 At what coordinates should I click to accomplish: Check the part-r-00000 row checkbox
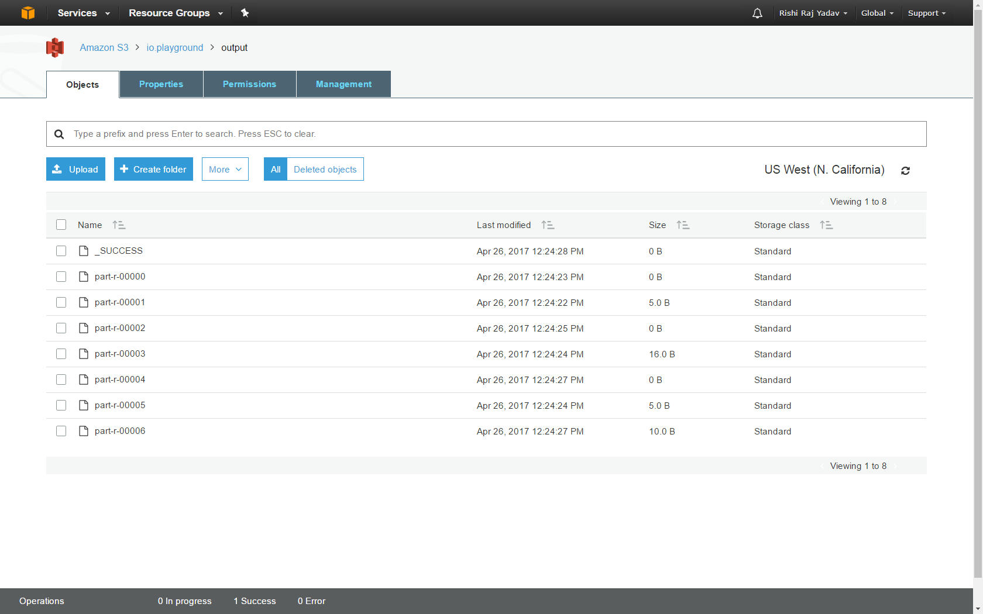tap(61, 277)
